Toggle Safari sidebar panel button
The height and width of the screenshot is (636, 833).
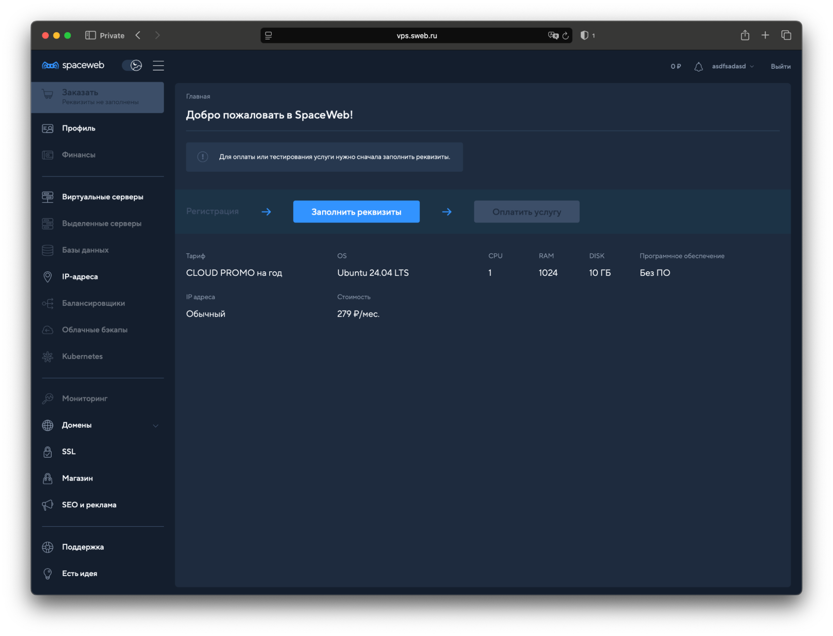point(90,35)
